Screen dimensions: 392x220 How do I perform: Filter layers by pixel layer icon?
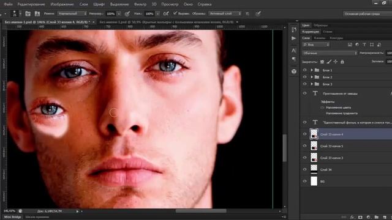pyautogui.click(x=350, y=45)
